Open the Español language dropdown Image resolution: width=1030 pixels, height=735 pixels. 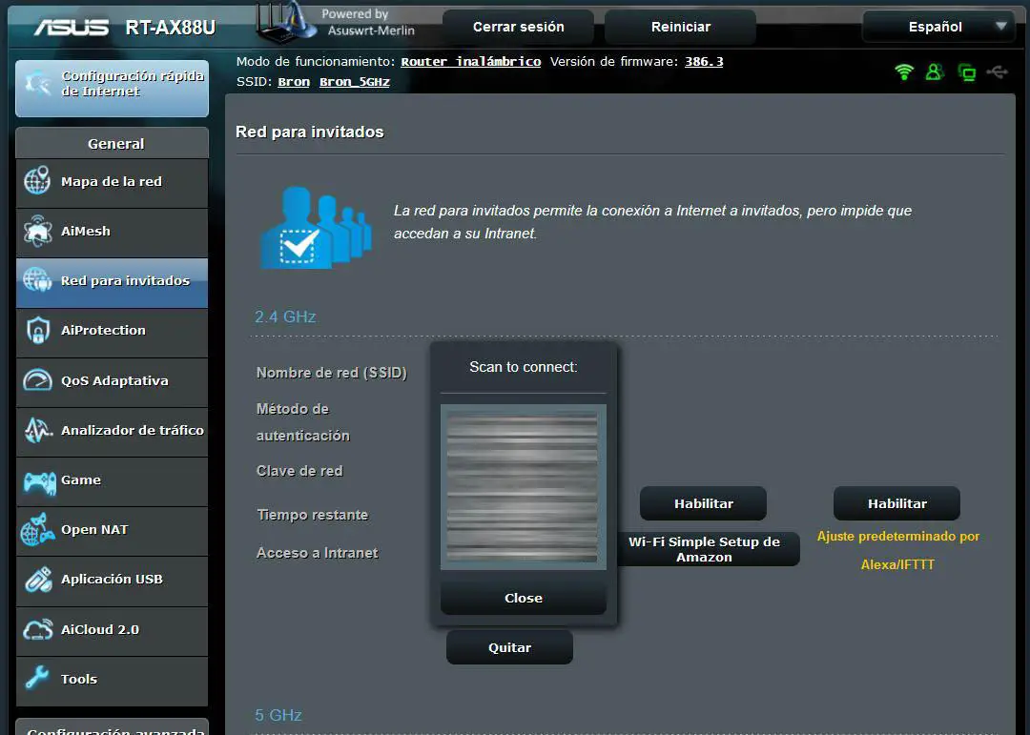click(937, 27)
